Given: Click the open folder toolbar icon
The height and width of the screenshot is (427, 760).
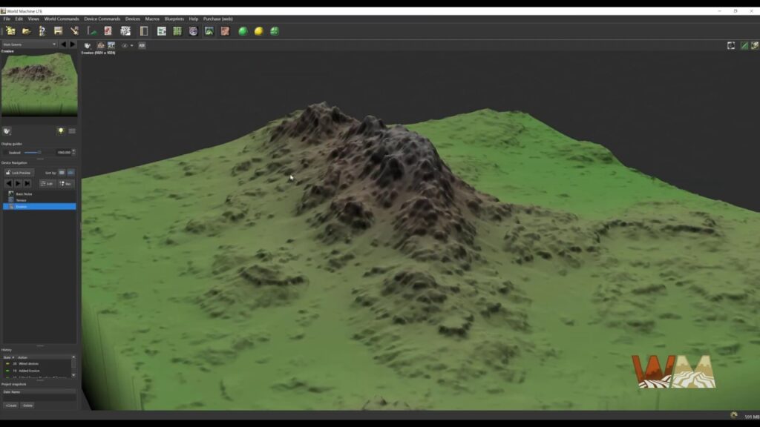Looking at the screenshot, I should 26,31.
